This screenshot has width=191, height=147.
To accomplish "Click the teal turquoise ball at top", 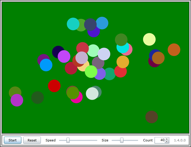I will click(73, 24).
